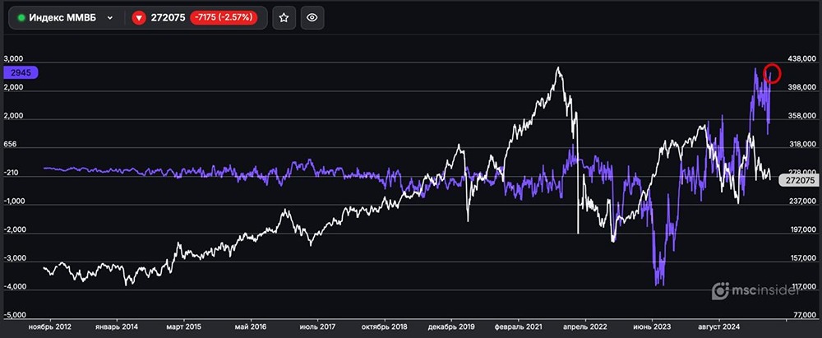The width and height of the screenshot is (822, 338).
Task: Click the green status dot beside Индекс ММВБ
Action: point(21,17)
